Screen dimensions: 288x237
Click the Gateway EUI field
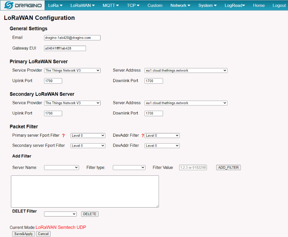65,48
